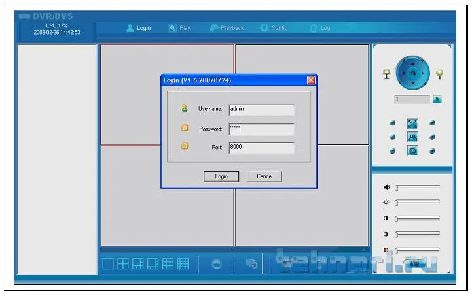Screen dimensions: 472x294
Task: Click the Login button in dialog
Action: [x=221, y=176]
